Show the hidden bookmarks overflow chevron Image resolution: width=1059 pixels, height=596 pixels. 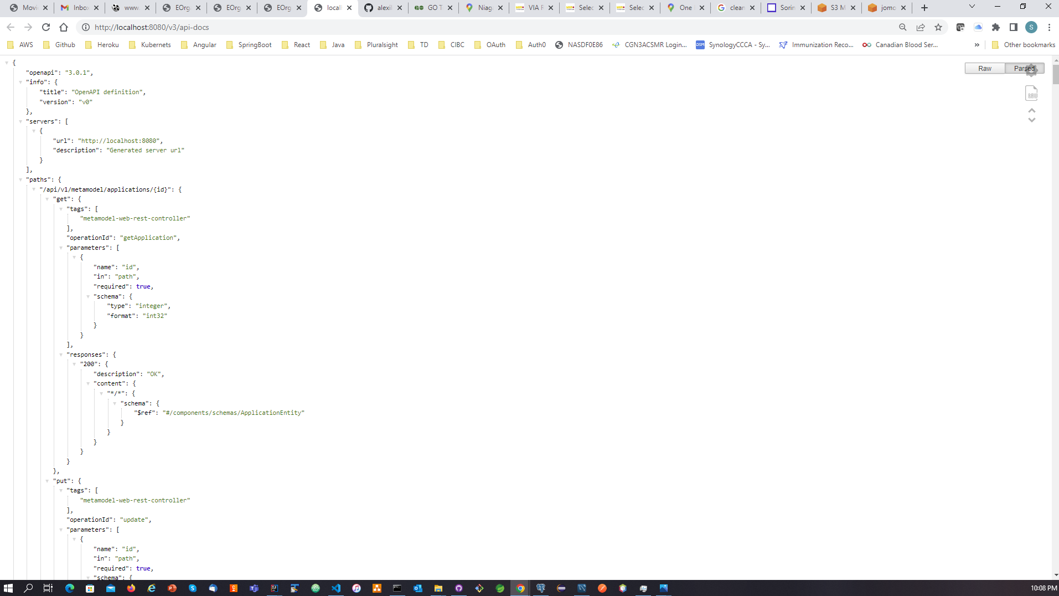point(977,45)
